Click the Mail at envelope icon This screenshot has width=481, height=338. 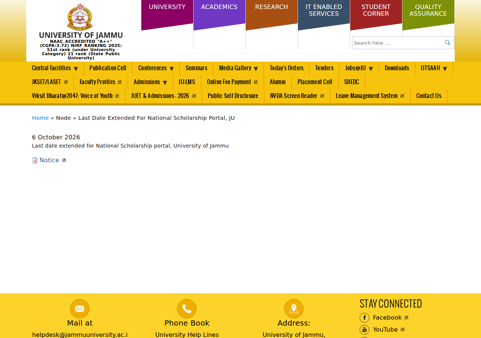tap(80, 309)
